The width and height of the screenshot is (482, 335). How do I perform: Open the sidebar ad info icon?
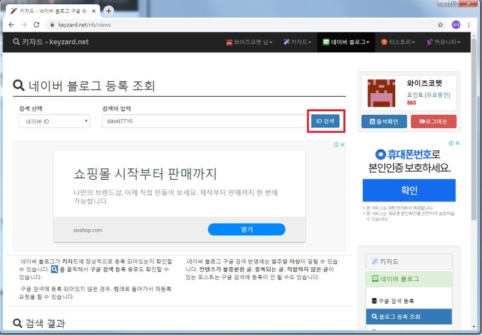(451, 143)
